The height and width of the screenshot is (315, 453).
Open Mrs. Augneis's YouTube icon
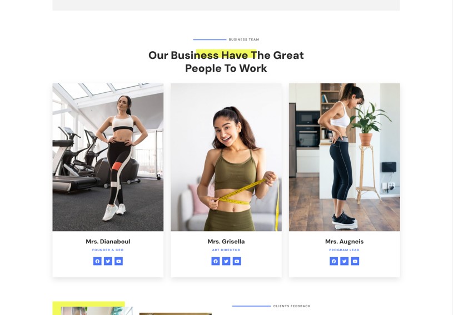[355, 261]
